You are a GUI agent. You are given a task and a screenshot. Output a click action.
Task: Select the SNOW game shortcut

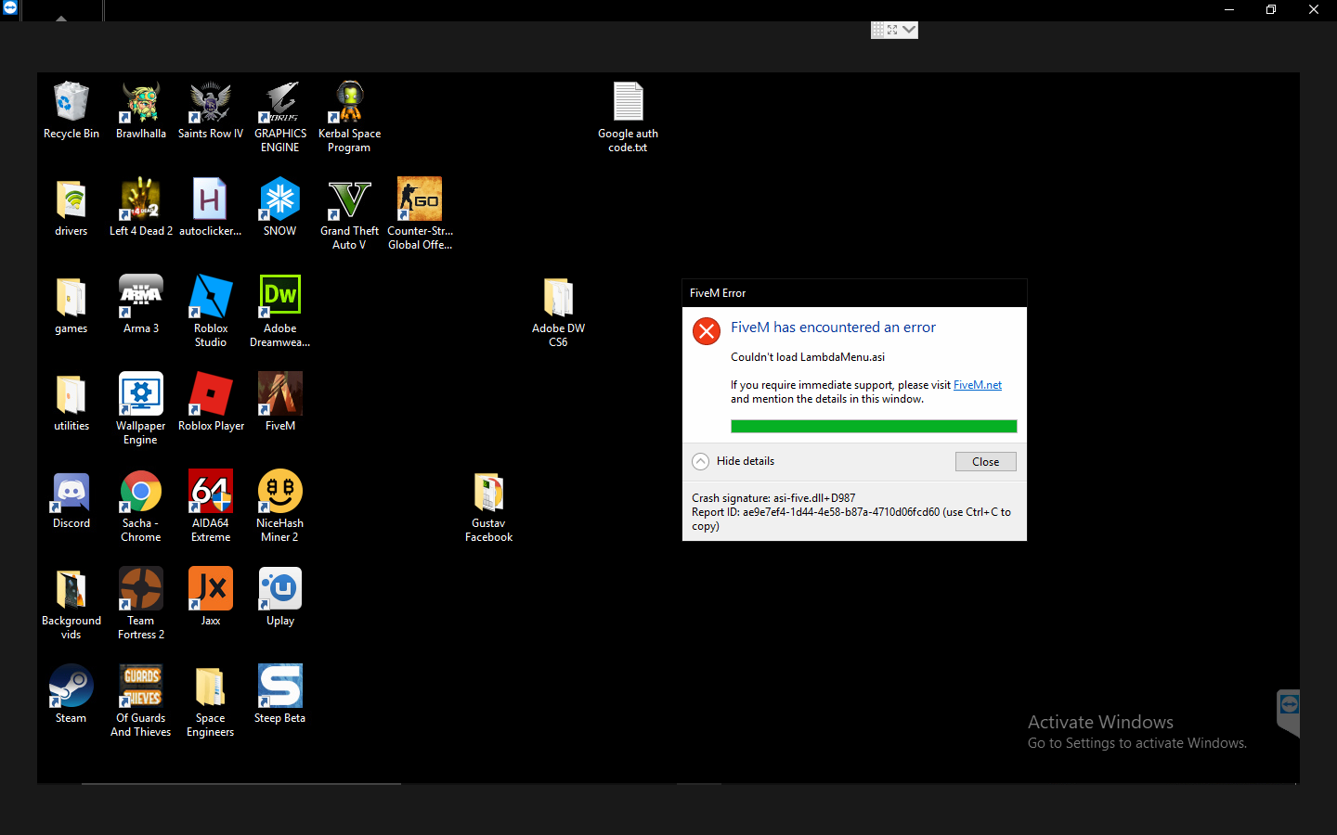pyautogui.click(x=279, y=208)
